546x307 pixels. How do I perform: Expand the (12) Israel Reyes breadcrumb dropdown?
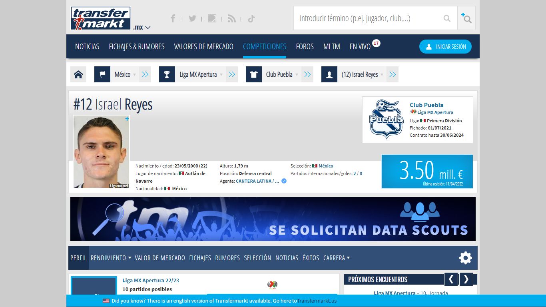[382, 75]
